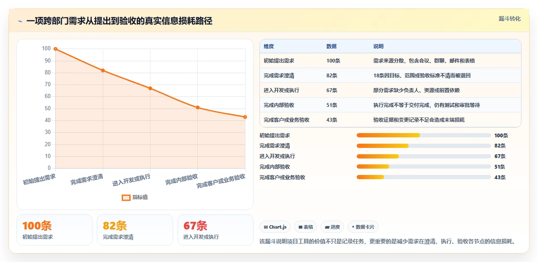This screenshot has width=538, height=262.
Task: Click the description 需求来源分散，包含会议、群聊、邮件和表格
Action: [424, 61]
